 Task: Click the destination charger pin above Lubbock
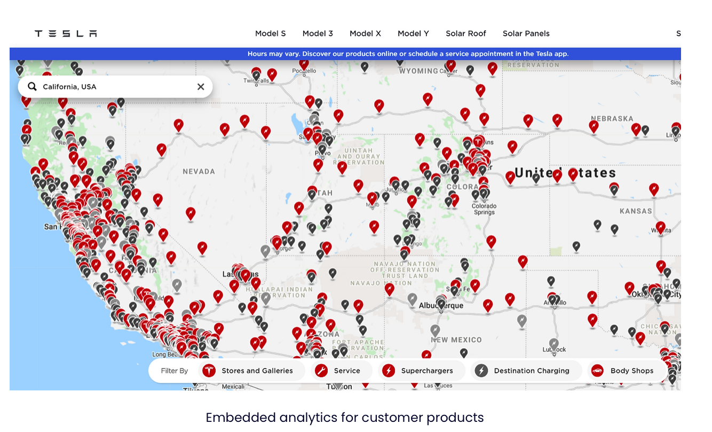pos(553,343)
